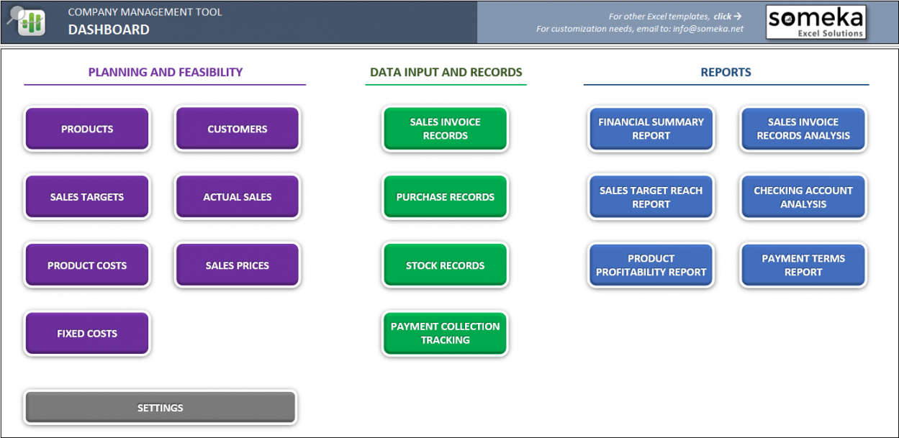
Task: Click the dashboard chart logo icon
Action: [x=29, y=22]
